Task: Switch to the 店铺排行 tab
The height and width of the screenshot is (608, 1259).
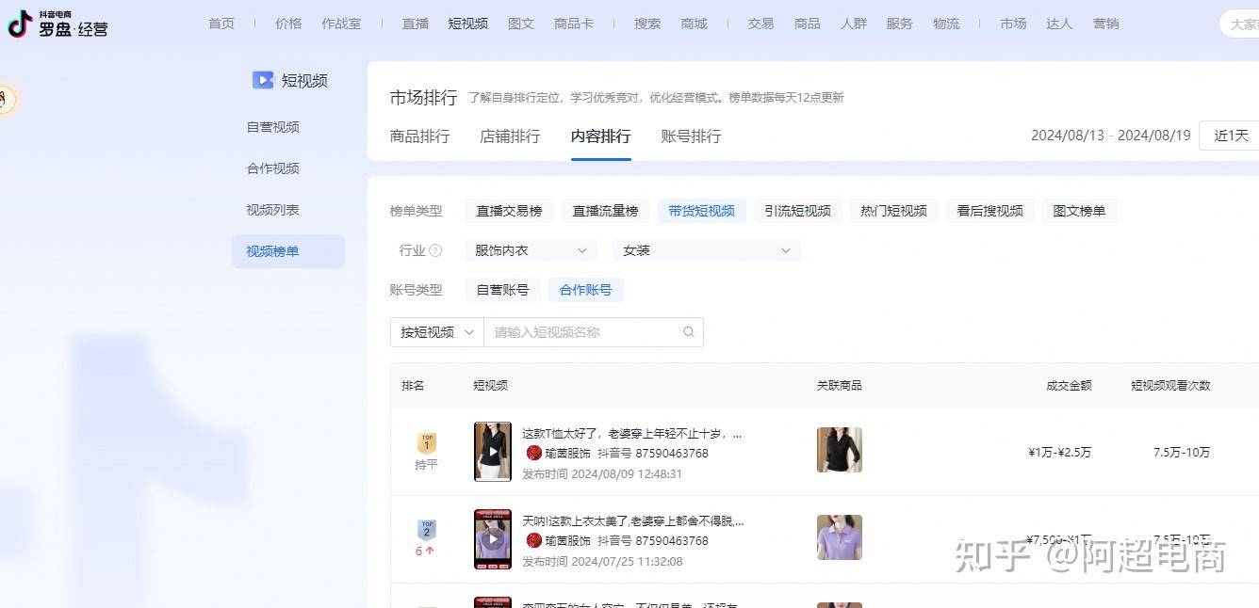Action: (510, 136)
